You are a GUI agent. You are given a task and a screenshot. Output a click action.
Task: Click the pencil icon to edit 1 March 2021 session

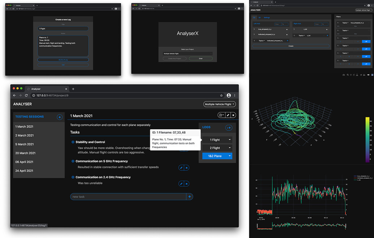coord(228,115)
